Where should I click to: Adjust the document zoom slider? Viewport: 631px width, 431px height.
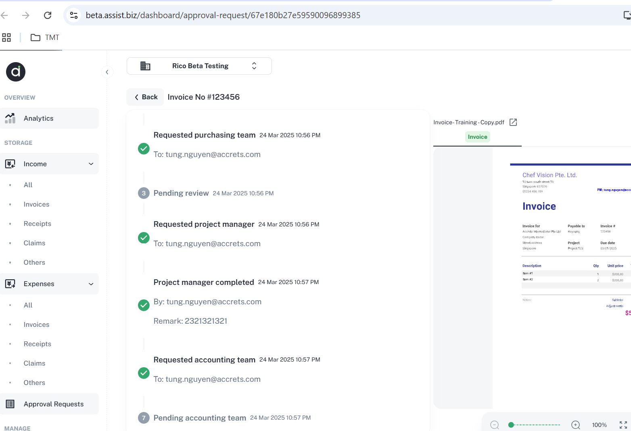[x=535, y=425]
